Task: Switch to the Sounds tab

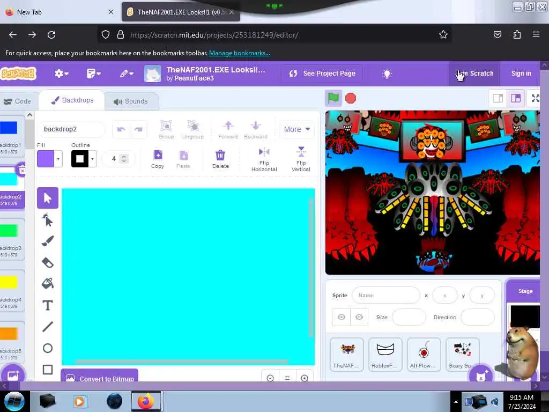Action: pyautogui.click(x=131, y=101)
